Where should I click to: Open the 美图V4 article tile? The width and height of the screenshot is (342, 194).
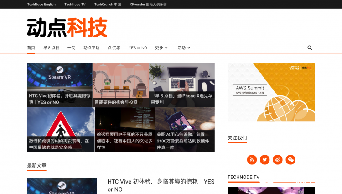point(185,130)
